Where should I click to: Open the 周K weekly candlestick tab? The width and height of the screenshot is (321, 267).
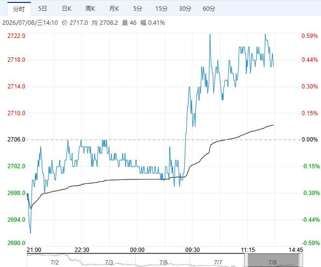[x=90, y=9]
